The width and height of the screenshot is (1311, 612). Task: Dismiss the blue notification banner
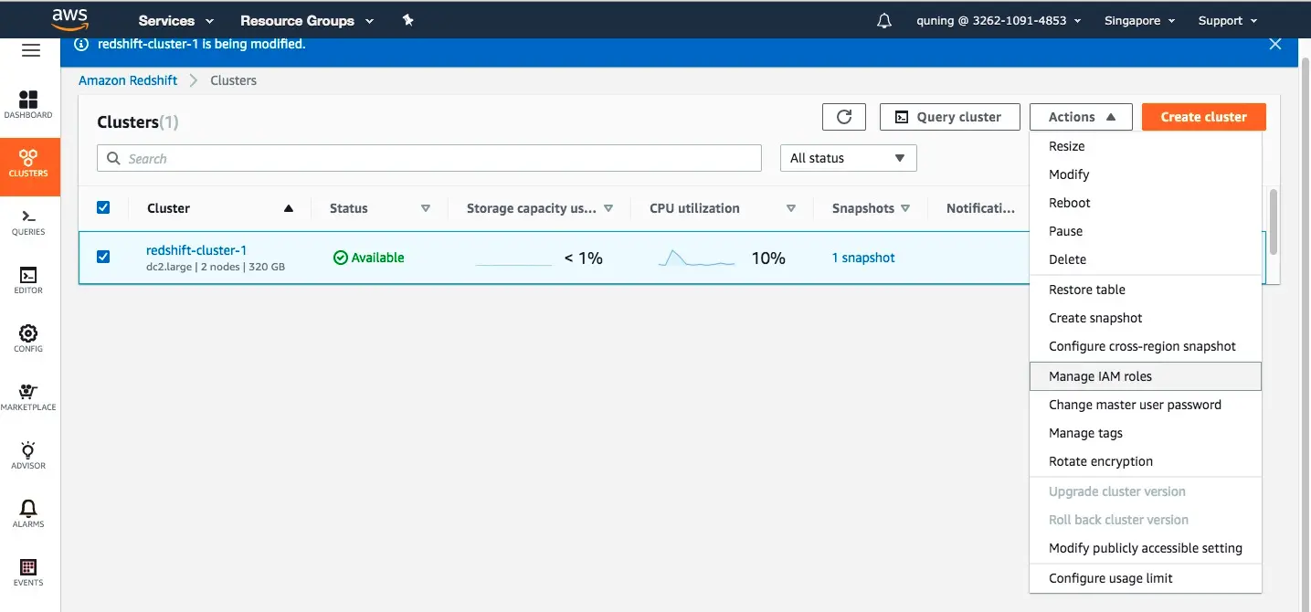click(x=1275, y=44)
